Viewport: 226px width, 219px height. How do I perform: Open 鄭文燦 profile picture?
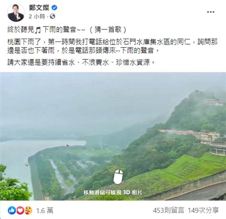[x=16, y=13]
